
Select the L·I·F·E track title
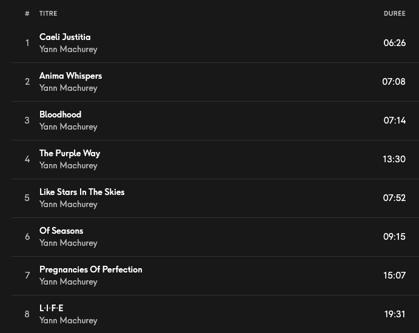52,308
